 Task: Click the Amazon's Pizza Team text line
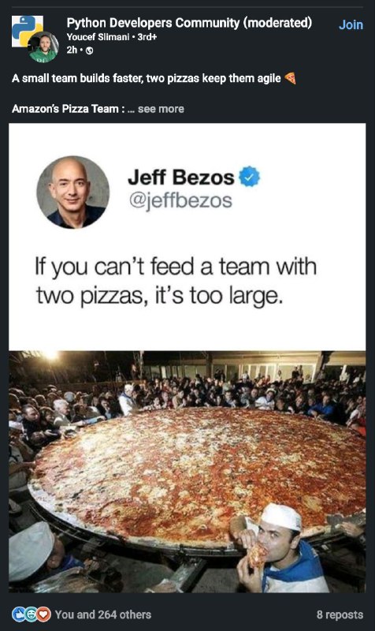pyautogui.click(x=68, y=109)
